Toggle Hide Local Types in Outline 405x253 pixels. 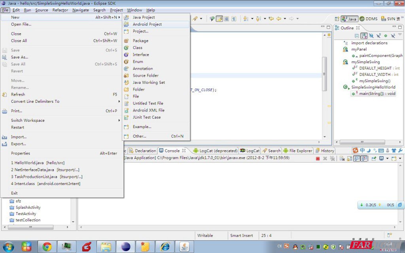tap(393, 36)
